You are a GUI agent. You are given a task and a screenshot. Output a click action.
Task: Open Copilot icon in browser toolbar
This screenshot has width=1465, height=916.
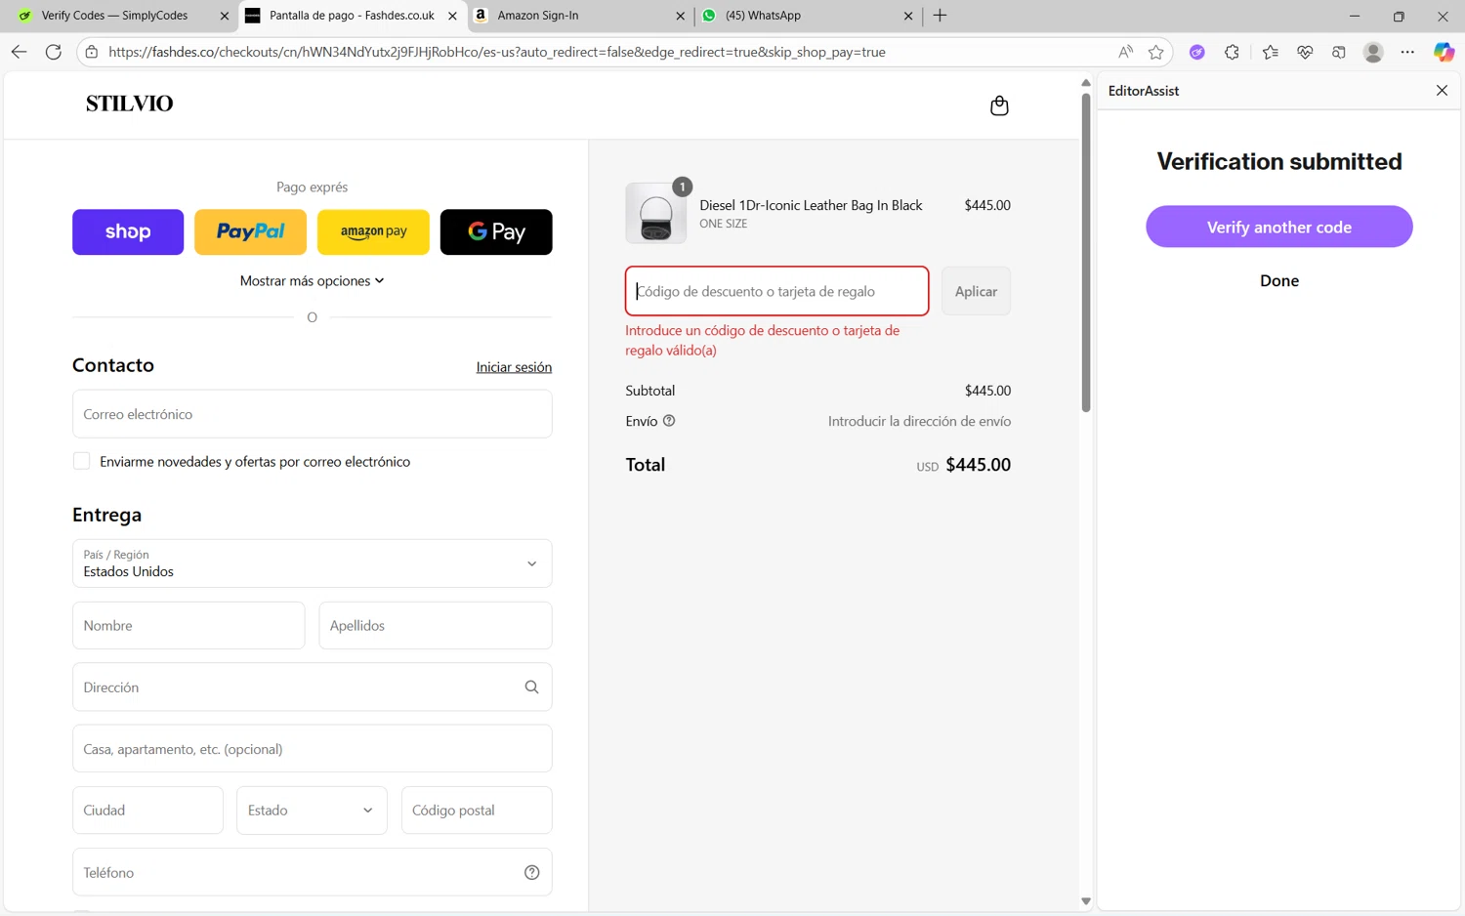coord(1444,52)
